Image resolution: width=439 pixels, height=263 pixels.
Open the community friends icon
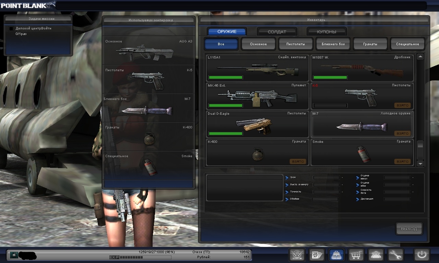coord(376,255)
